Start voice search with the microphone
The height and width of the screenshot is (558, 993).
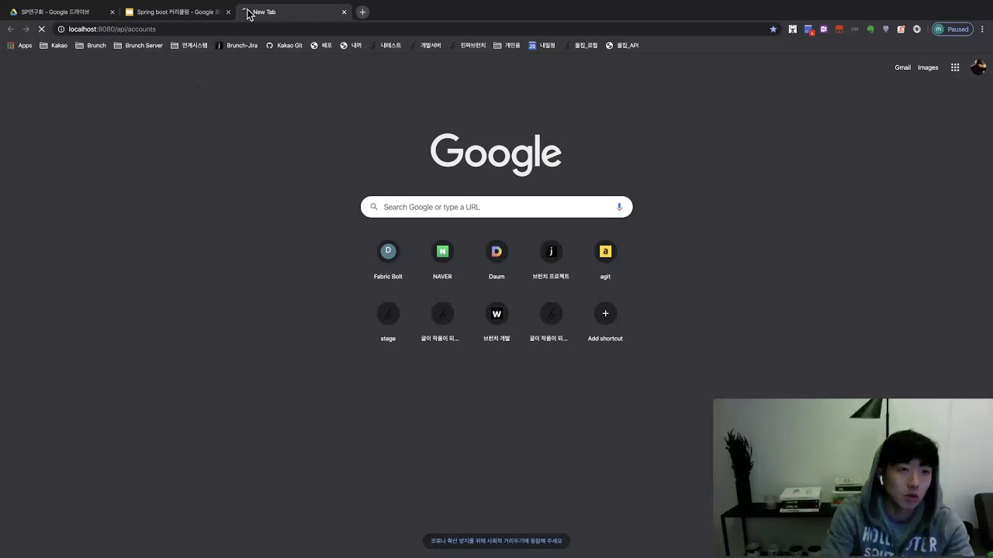[619, 207]
